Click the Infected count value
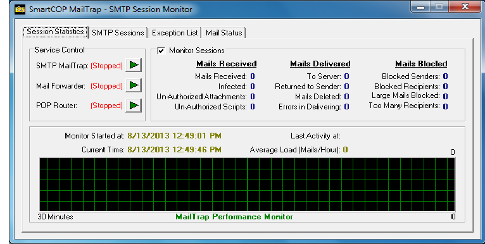The image size is (485, 244). (253, 87)
